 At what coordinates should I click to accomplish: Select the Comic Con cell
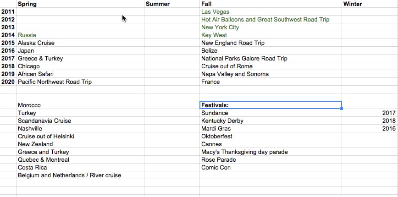tap(271, 167)
